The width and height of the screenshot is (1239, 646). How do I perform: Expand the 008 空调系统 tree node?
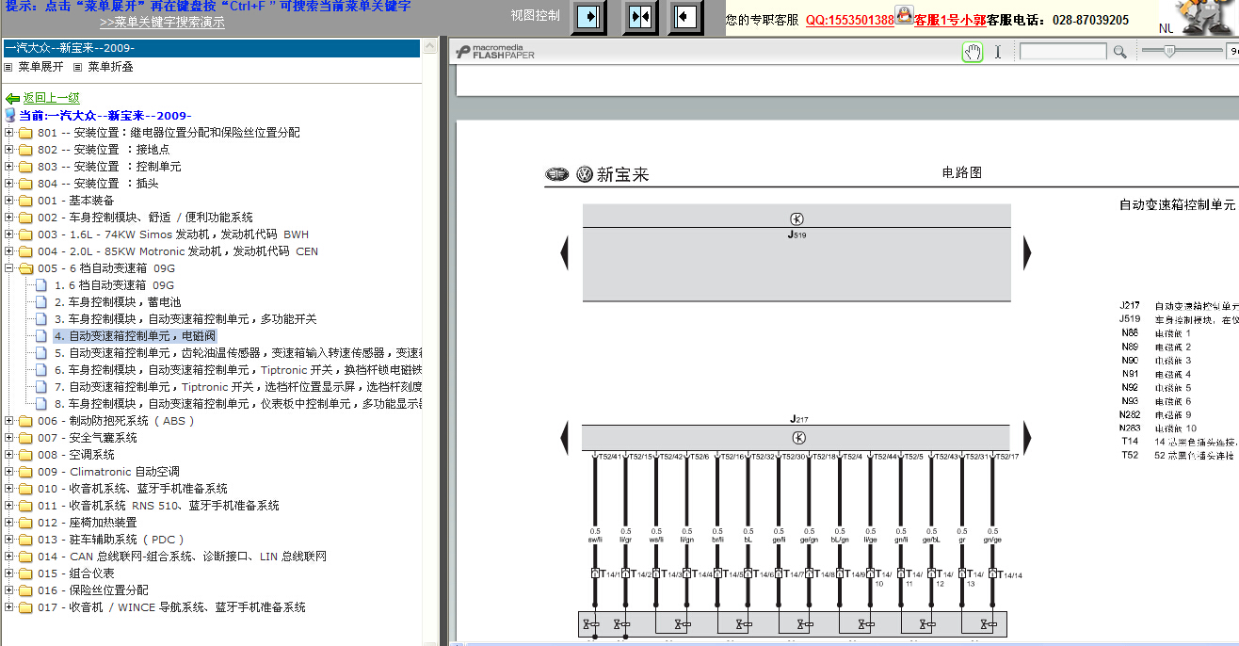coord(8,455)
